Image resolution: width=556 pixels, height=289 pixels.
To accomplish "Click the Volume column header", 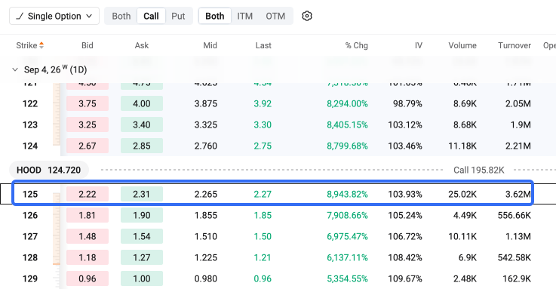I will 462,45.
